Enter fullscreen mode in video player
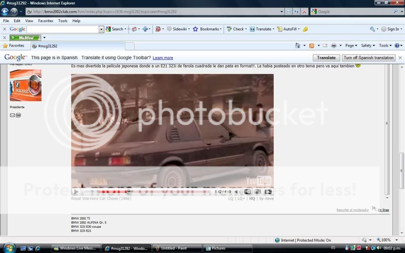Viewport: 405px width, 253px height. click(268, 192)
